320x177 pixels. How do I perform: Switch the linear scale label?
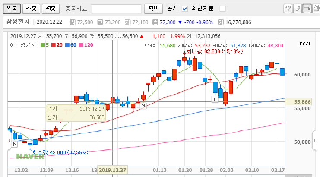tap(304, 44)
